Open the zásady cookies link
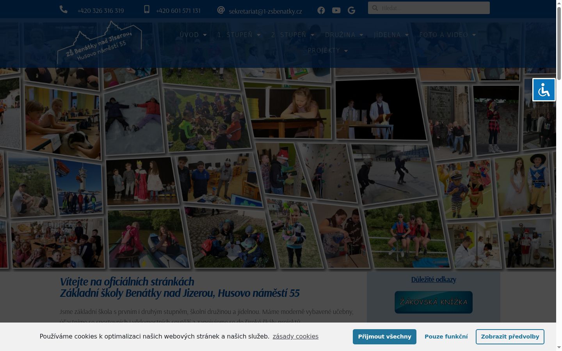Viewport: 562px width, 351px height. point(295,337)
